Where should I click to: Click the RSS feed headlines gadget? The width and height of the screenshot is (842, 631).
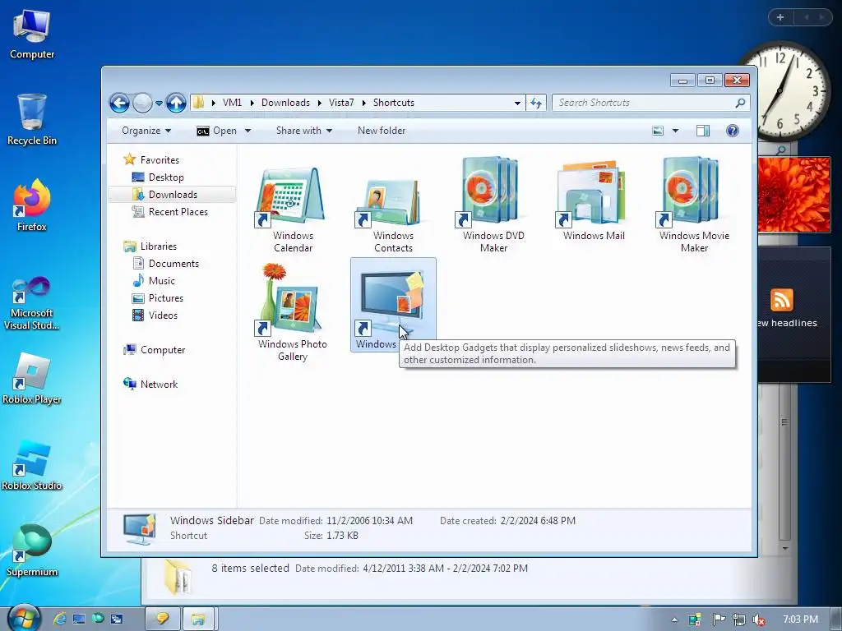pyautogui.click(x=793, y=314)
